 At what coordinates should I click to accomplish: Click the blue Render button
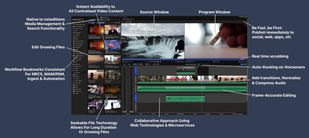pyautogui.click(x=242, y=64)
